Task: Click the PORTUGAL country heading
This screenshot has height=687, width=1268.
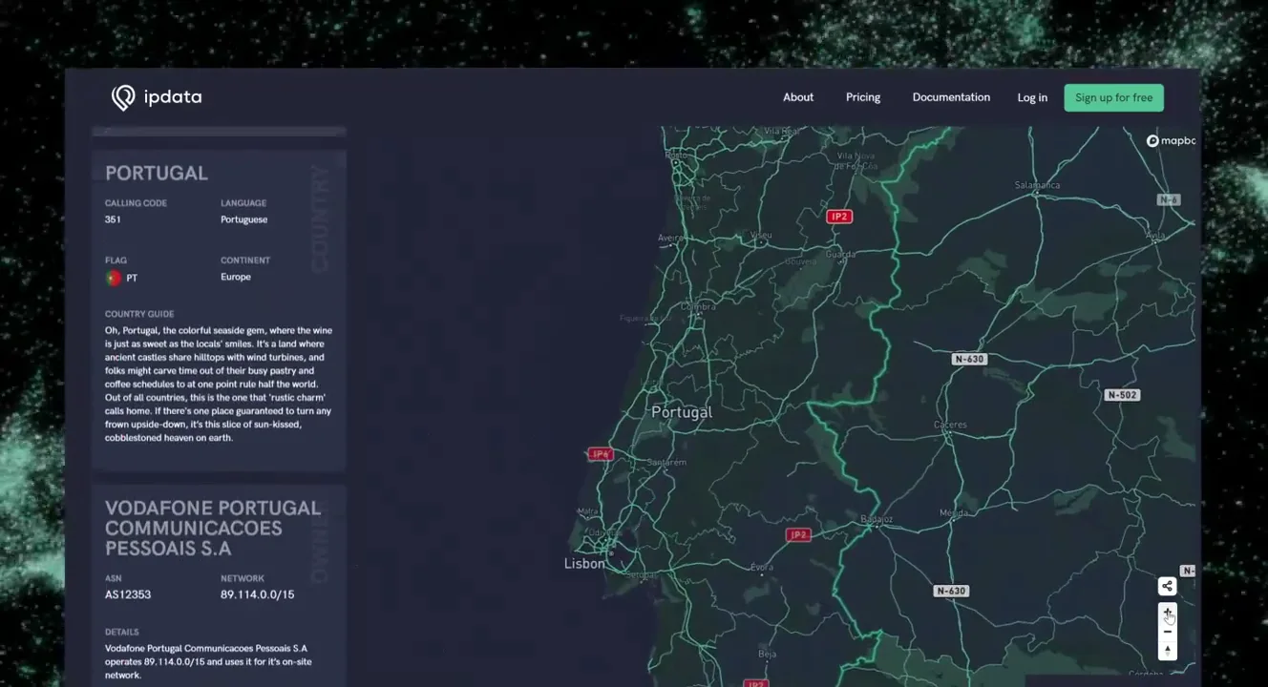Action: [157, 173]
